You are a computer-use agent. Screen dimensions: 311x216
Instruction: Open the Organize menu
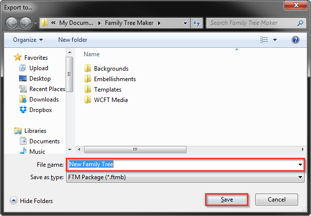click(28, 40)
